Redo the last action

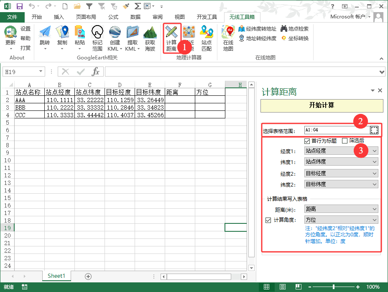pos(48,6)
